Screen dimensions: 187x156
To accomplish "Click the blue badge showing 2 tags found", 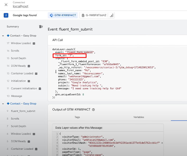I will (6, 15).
